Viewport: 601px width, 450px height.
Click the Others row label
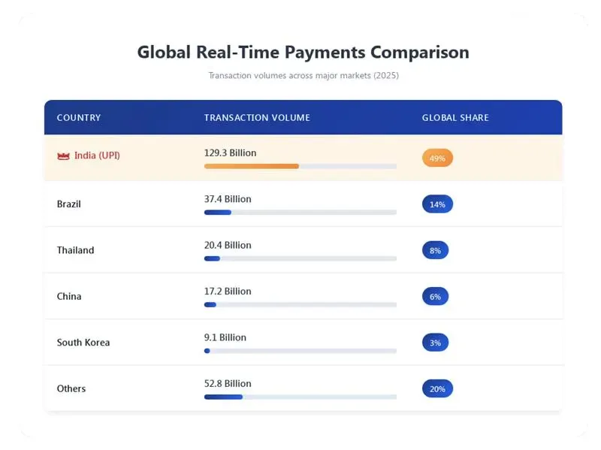coord(71,389)
